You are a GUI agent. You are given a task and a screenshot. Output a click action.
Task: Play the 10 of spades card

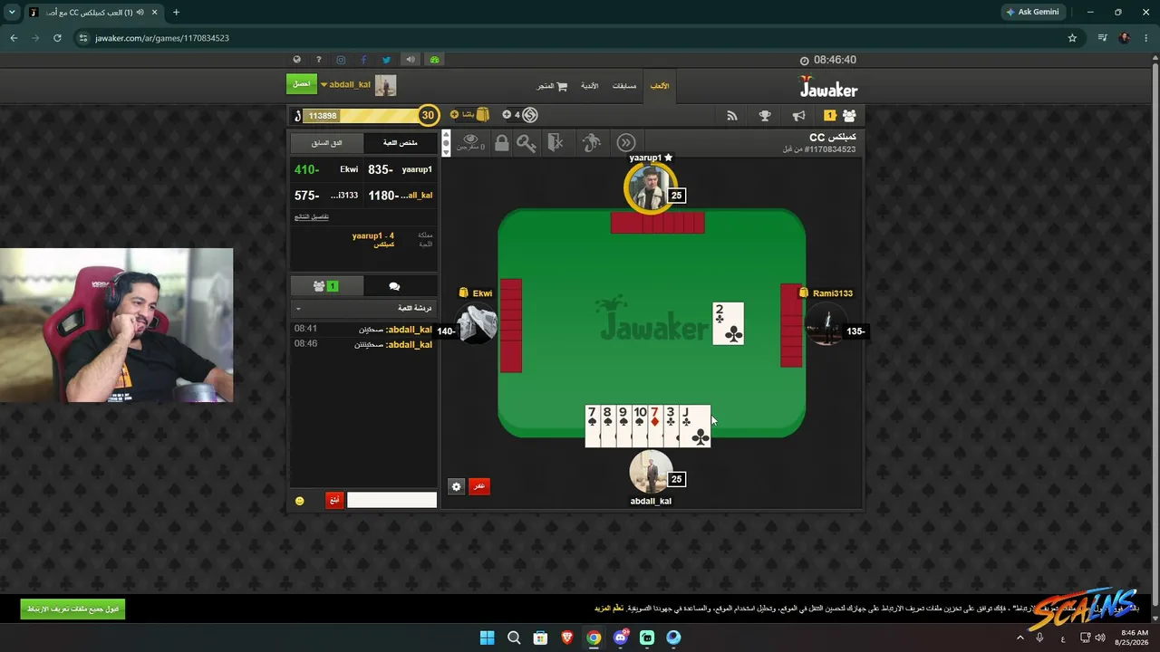pyautogui.click(x=640, y=427)
